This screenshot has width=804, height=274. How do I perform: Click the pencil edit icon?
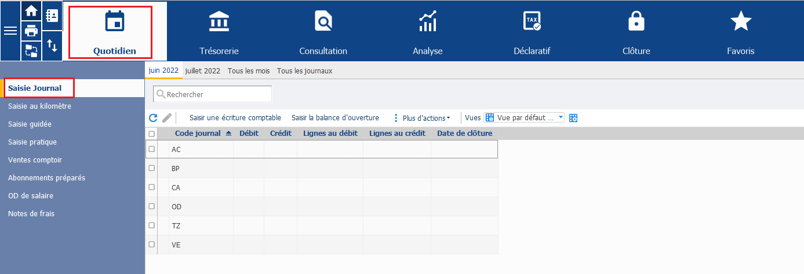coord(167,118)
